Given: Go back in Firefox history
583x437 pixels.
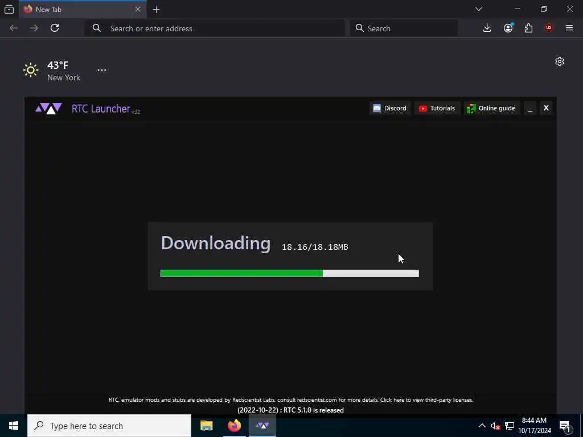Looking at the screenshot, I should 14,28.
